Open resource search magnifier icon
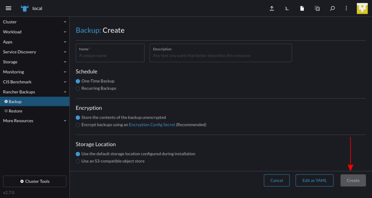This screenshot has width=372, height=198. pos(332,8)
